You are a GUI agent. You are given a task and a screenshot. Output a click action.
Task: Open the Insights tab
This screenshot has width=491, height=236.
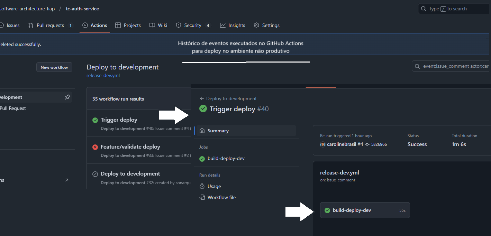tap(233, 25)
